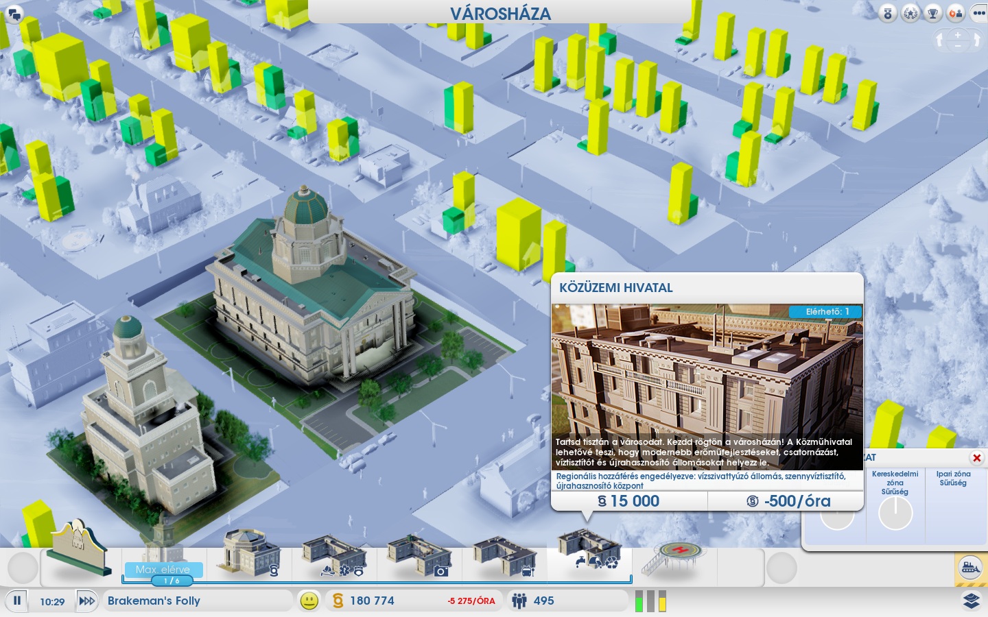Click the laurel star icon
Image resolution: width=988 pixels, height=617 pixels.
pos(910,13)
